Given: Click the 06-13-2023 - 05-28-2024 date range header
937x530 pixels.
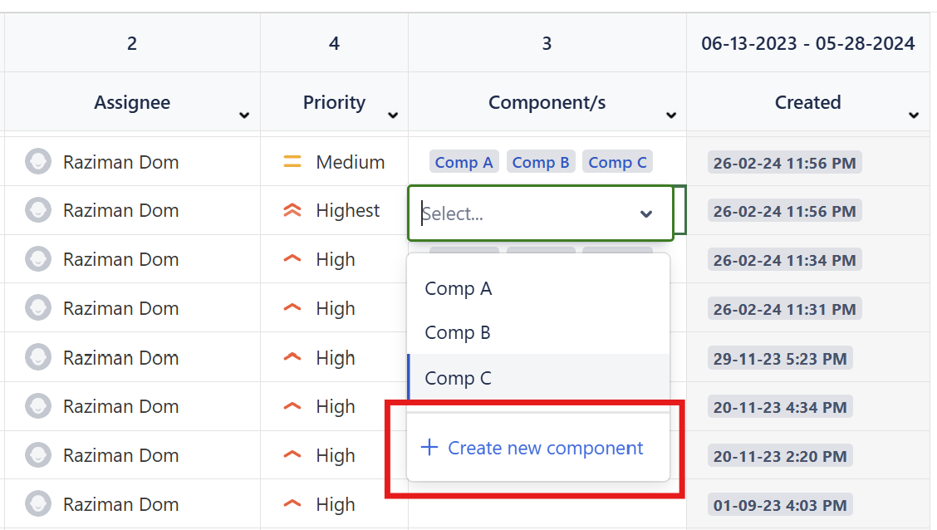Looking at the screenshot, I should pos(807,42).
